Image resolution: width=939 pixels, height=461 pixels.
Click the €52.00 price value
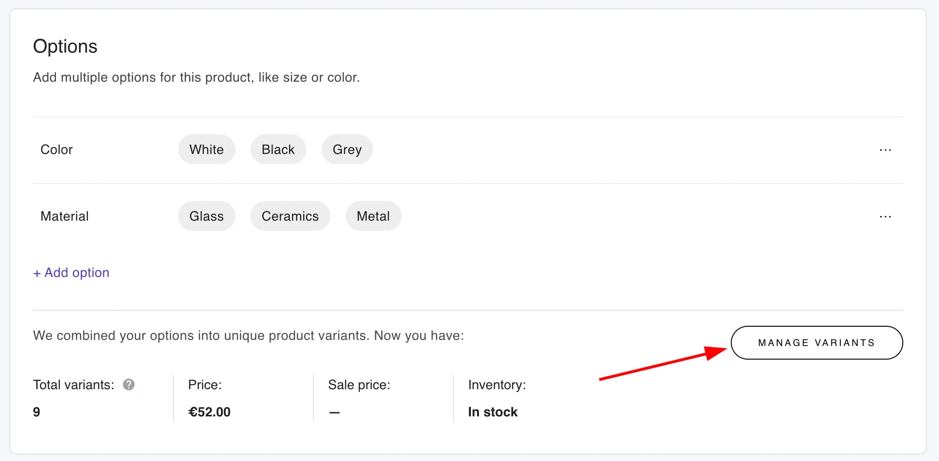coord(209,412)
